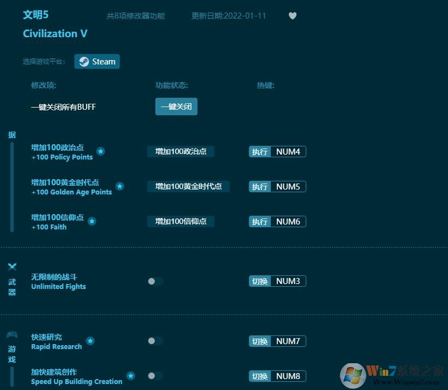Click the 增加100信仰点 status button
The width and height of the screenshot is (448, 390).
coord(181,221)
